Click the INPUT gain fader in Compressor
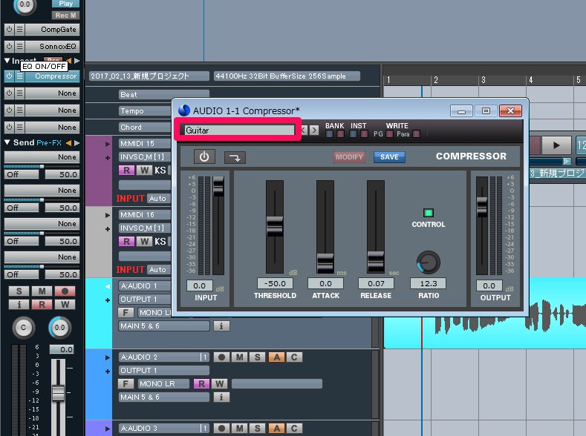Screen dimensions: 586x436 click(218, 186)
